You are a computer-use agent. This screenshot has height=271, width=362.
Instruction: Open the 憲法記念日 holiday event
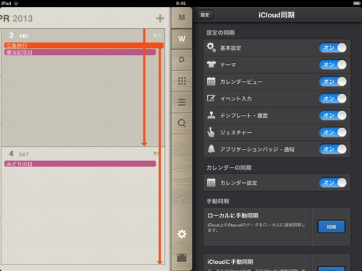click(80, 52)
